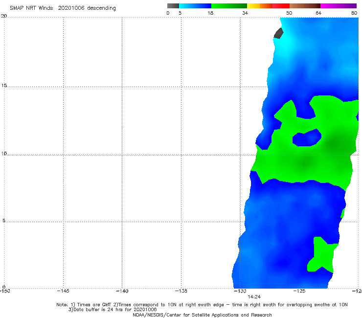This screenshot has width=362, height=318.
Task: Click the red segment of the color bar
Action: coord(281,6)
